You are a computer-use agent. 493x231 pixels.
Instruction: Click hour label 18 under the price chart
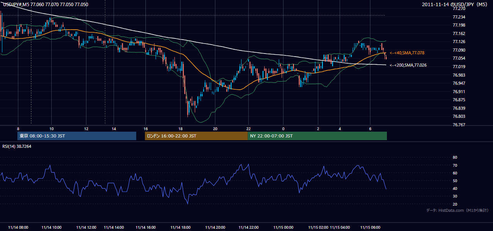(x=180, y=129)
